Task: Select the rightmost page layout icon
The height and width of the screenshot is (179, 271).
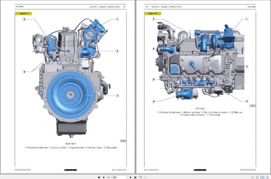Action: pos(267,177)
